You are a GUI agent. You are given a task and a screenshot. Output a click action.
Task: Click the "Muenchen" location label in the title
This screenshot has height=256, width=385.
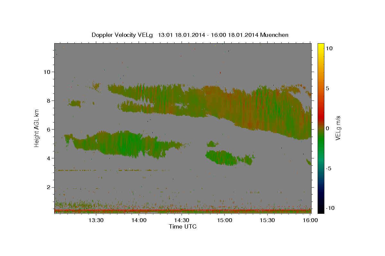coord(274,35)
